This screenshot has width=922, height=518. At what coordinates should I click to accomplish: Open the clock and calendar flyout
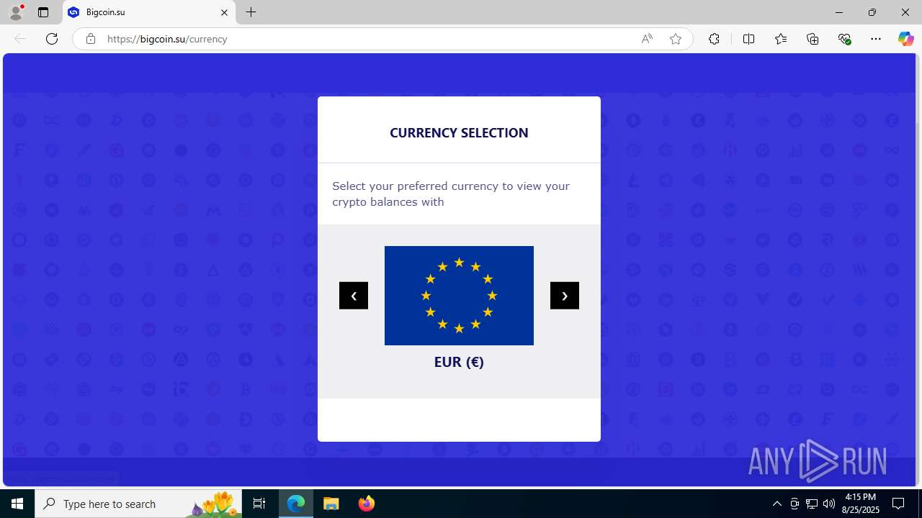[861, 504]
